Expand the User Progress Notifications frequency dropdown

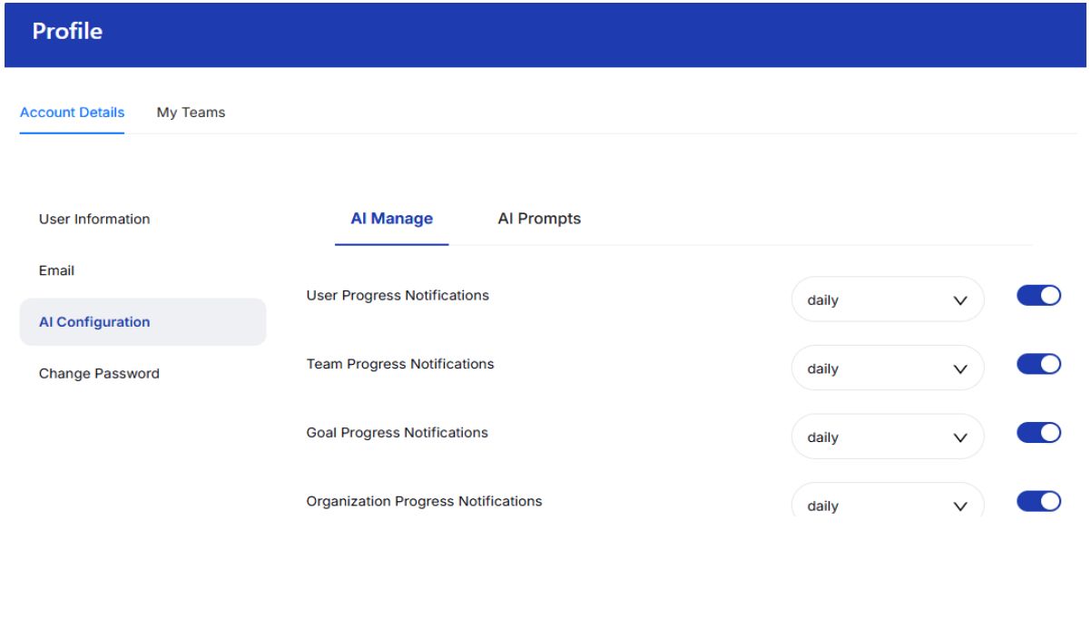[x=887, y=300]
